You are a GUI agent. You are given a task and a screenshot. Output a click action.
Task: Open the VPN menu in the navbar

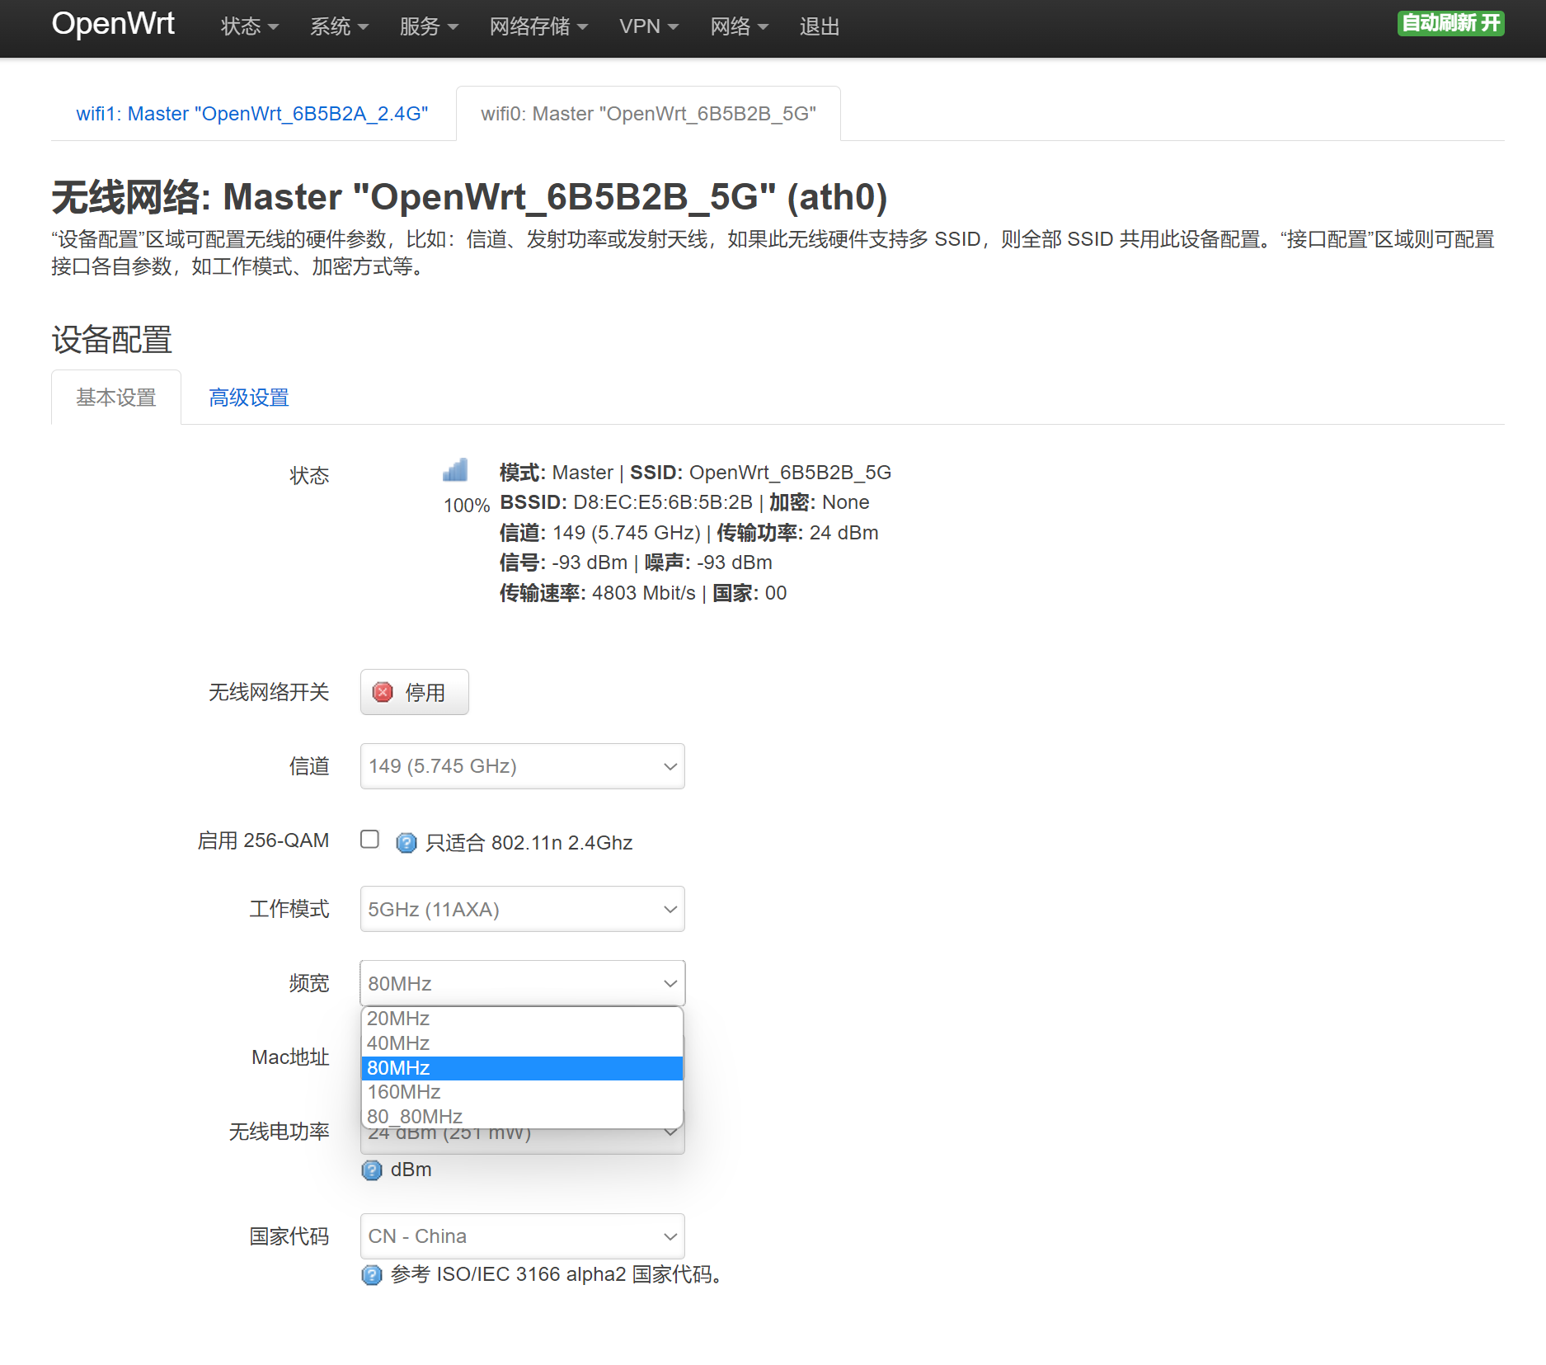pos(648,26)
